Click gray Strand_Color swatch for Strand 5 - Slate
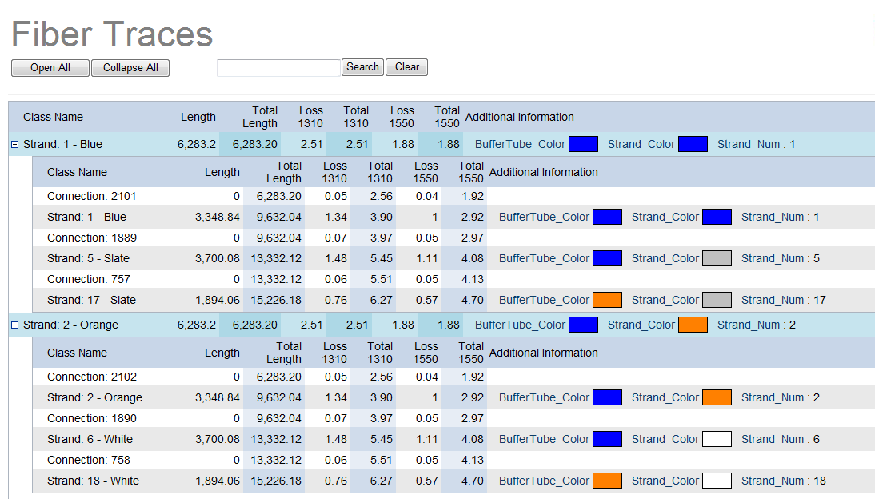The width and height of the screenshot is (875, 499). [x=717, y=259]
